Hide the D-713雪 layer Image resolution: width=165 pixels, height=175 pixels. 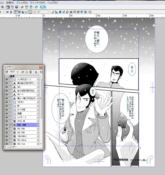tap(7, 110)
